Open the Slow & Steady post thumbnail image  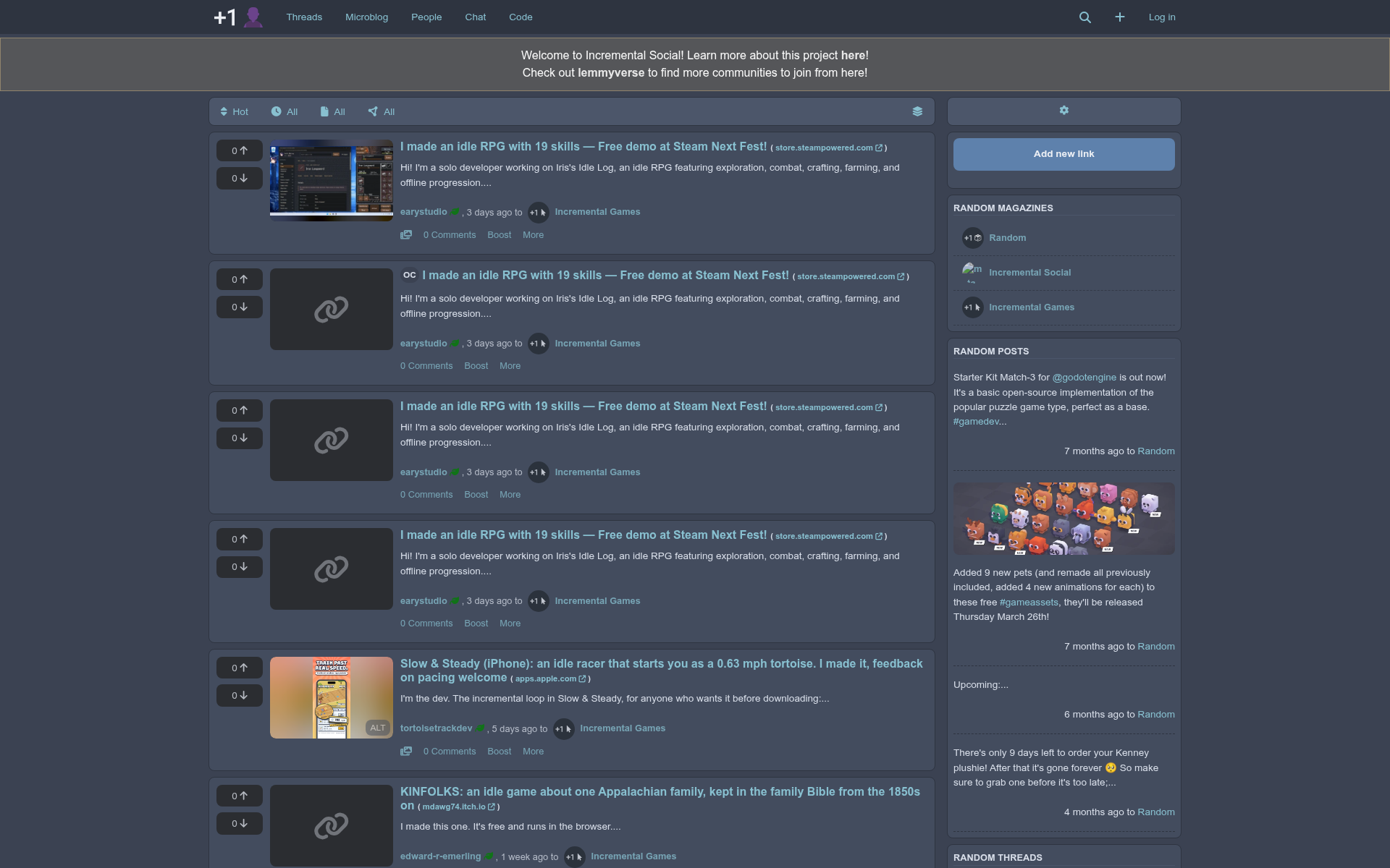tap(332, 697)
